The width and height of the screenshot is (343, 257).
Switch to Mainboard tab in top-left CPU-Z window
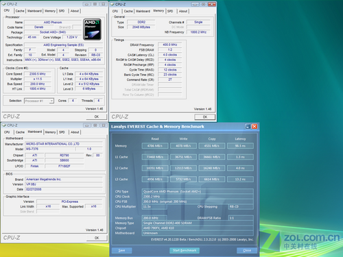click(x=34, y=11)
